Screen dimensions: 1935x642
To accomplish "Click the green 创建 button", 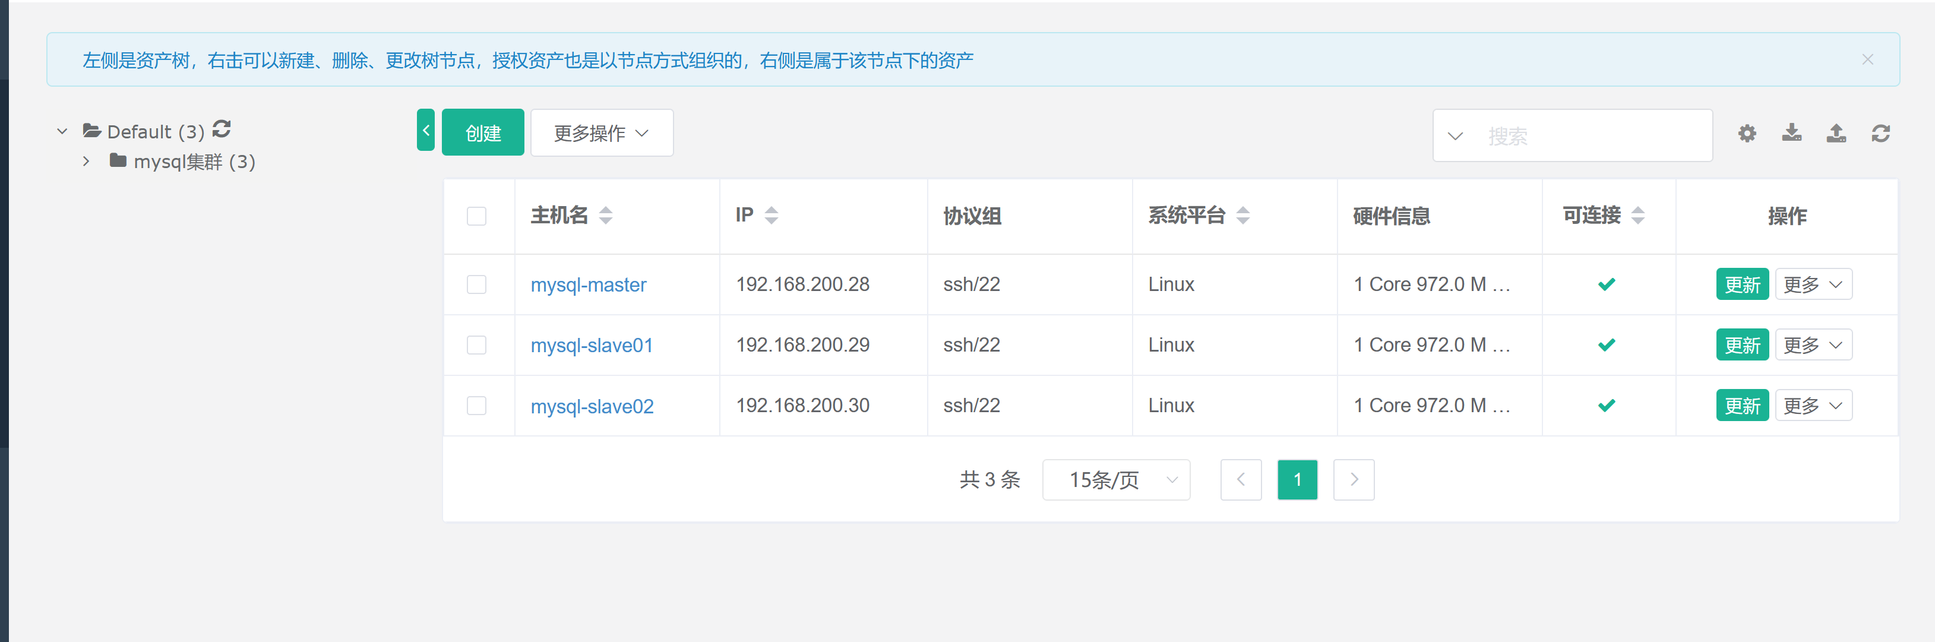I will click(x=482, y=133).
